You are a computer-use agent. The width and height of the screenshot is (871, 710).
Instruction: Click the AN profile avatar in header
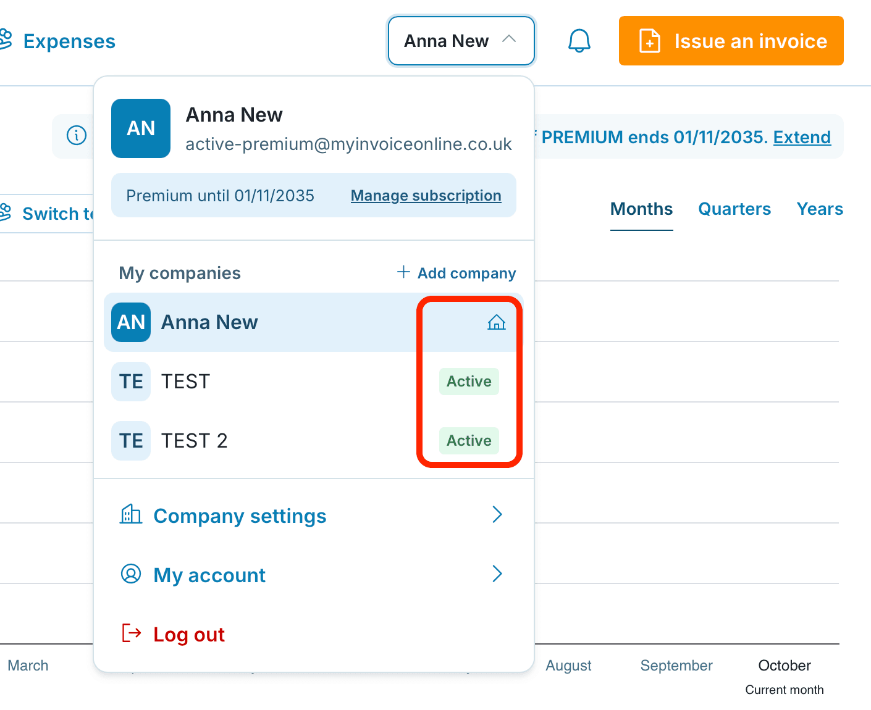[141, 128]
